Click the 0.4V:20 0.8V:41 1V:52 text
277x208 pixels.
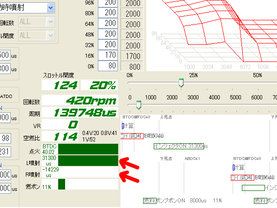100,136
